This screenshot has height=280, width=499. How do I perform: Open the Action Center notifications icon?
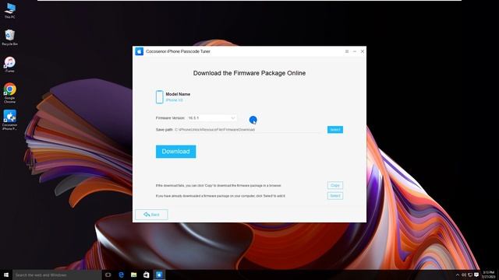click(476, 275)
